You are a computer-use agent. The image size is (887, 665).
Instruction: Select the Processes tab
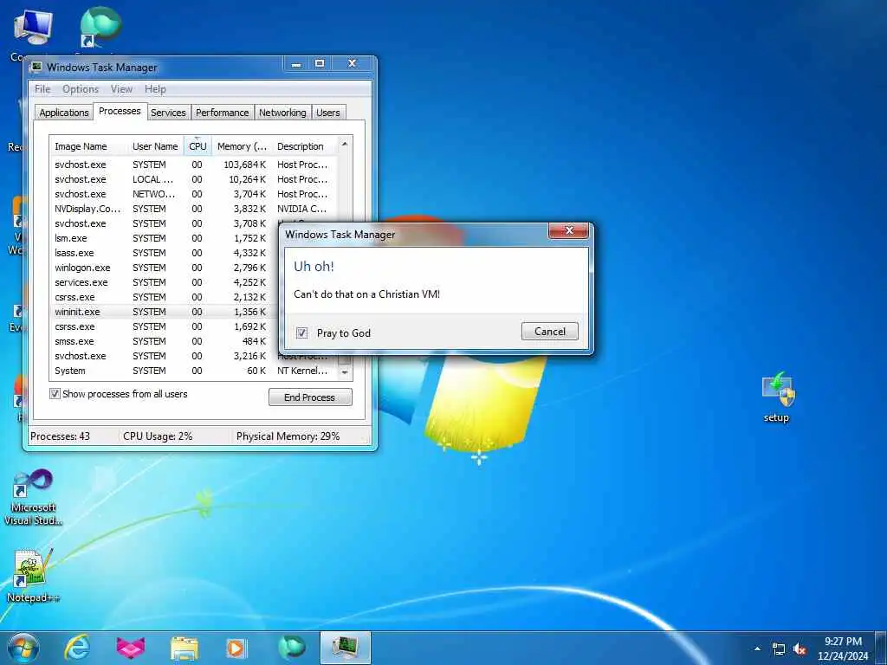[120, 112]
